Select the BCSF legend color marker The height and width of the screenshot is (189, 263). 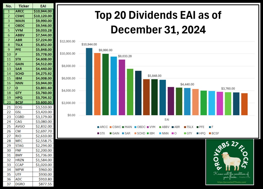210,133
